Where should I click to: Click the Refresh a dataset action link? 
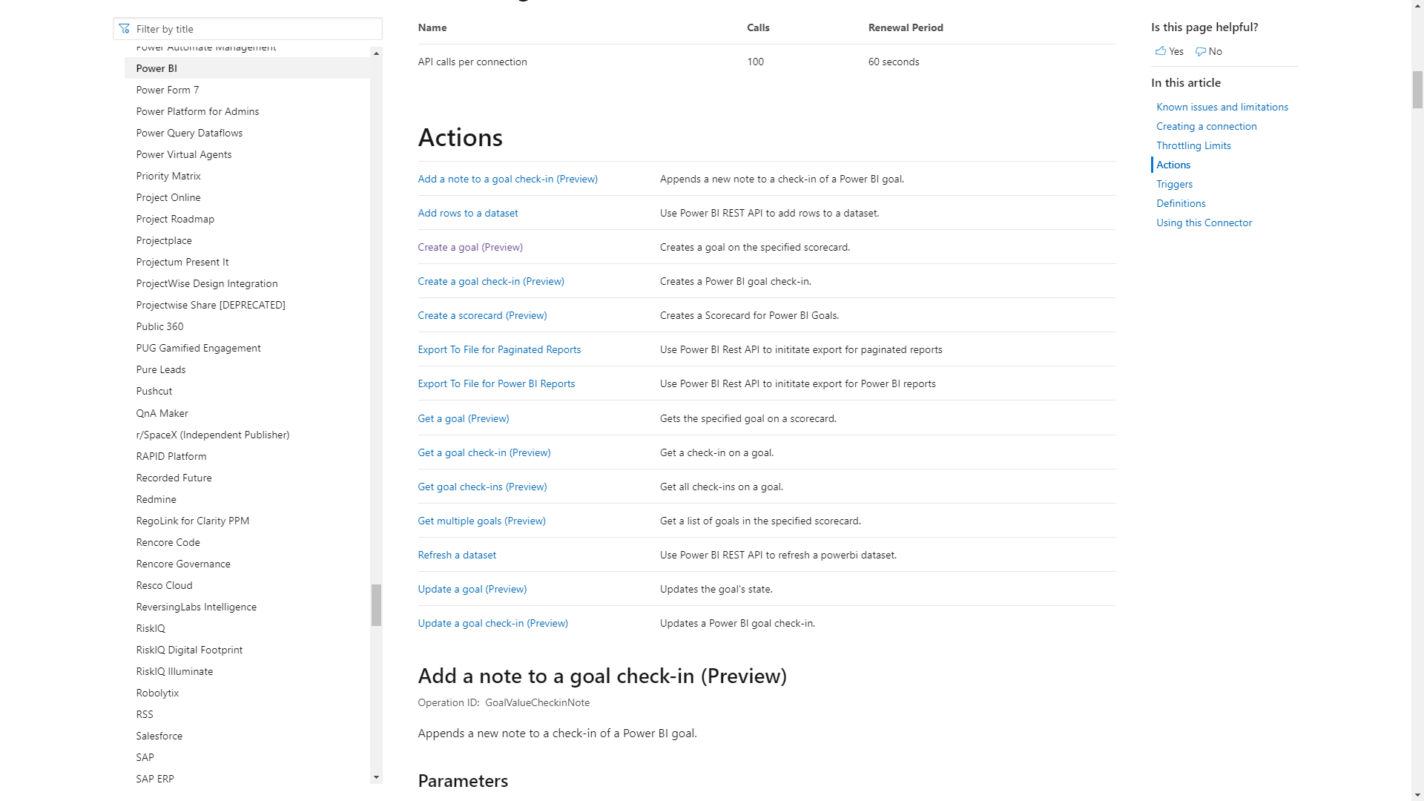click(x=457, y=555)
